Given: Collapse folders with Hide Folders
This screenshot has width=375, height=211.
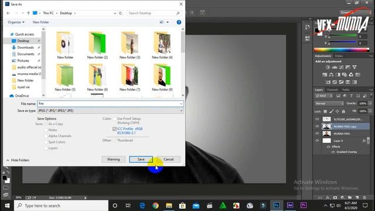Looking at the screenshot, I should (x=18, y=160).
